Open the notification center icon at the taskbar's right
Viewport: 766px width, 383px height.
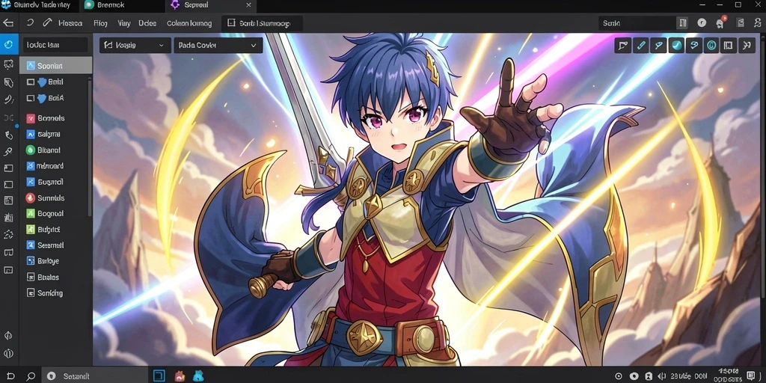[751, 376]
